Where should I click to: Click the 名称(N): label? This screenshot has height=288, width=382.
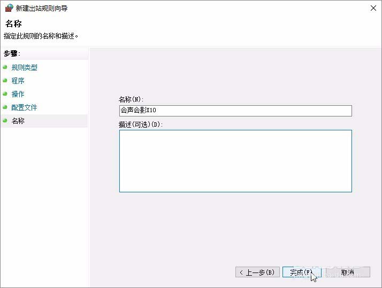tap(131, 99)
